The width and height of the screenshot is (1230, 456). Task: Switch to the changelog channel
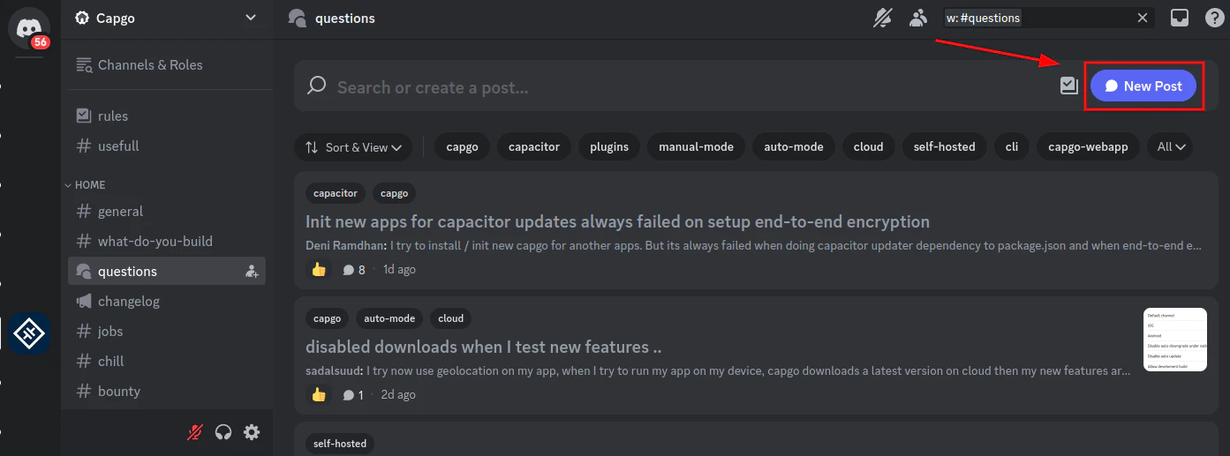point(128,302)
